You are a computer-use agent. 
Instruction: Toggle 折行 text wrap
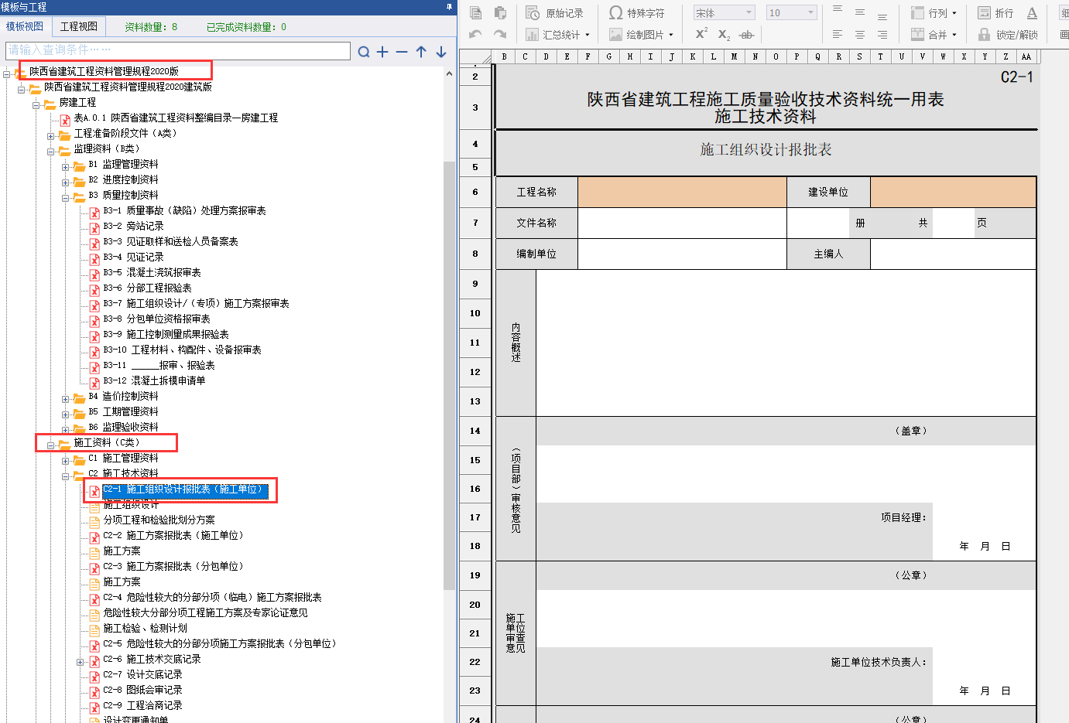[995, 13]
